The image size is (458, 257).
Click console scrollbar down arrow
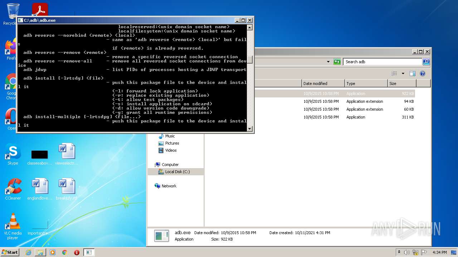click(x=250, y=128)
